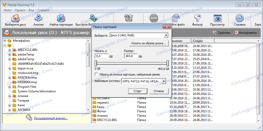Click the Создан column header
The image size is (263, 131).
tap(203, 41)
